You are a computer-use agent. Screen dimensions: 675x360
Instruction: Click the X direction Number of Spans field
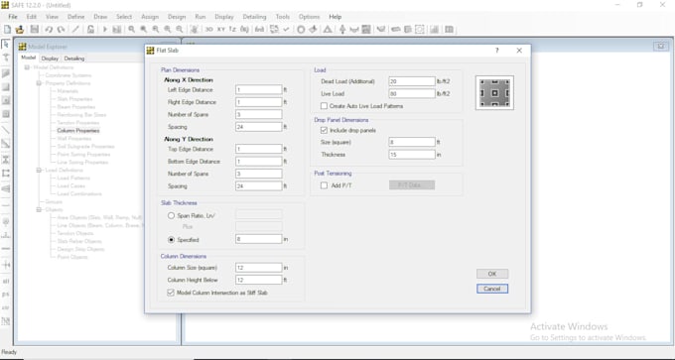259,114
